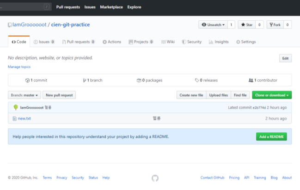Open Marketplace in top navigation
The width and height of the screenshot is (300, 190).
tap(111, 7)
